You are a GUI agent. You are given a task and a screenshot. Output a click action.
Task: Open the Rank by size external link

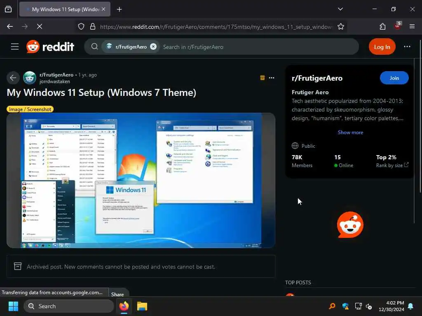392,165
